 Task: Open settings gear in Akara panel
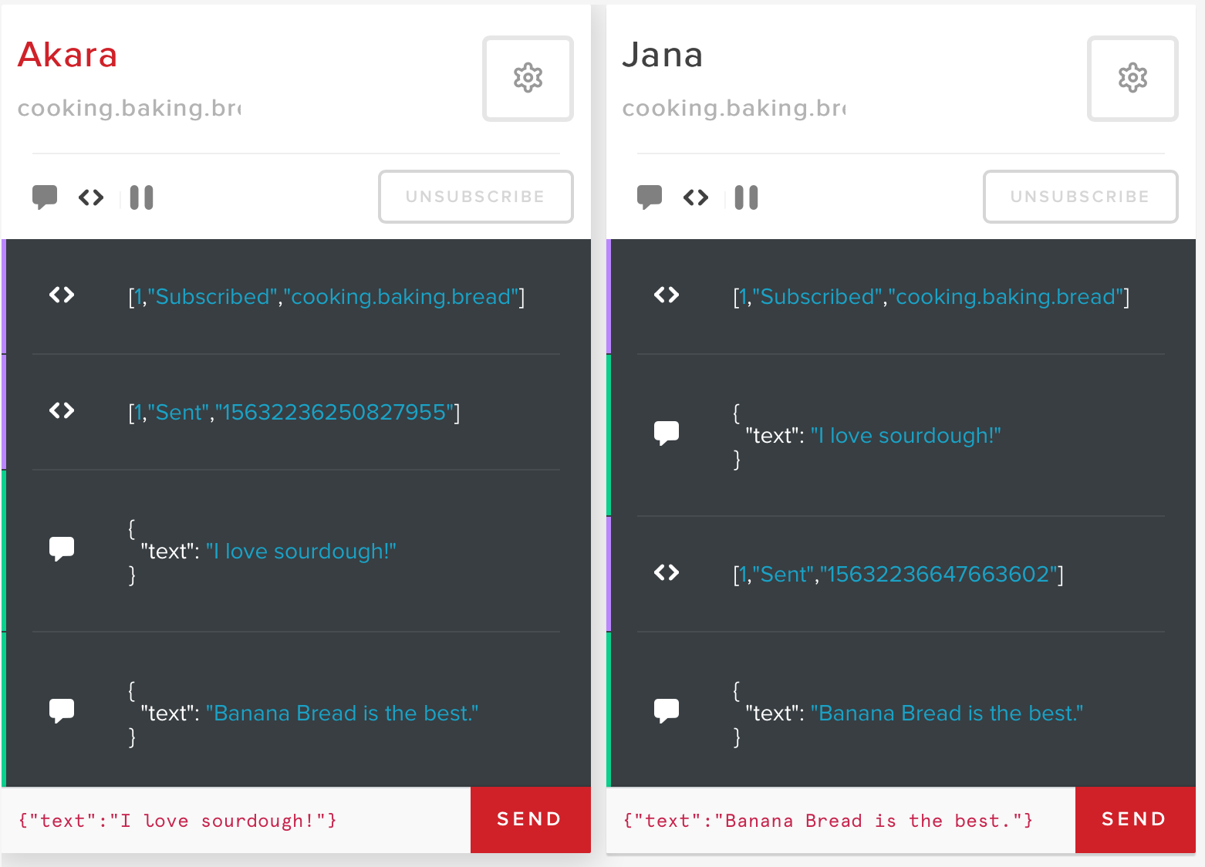(528, 79)
